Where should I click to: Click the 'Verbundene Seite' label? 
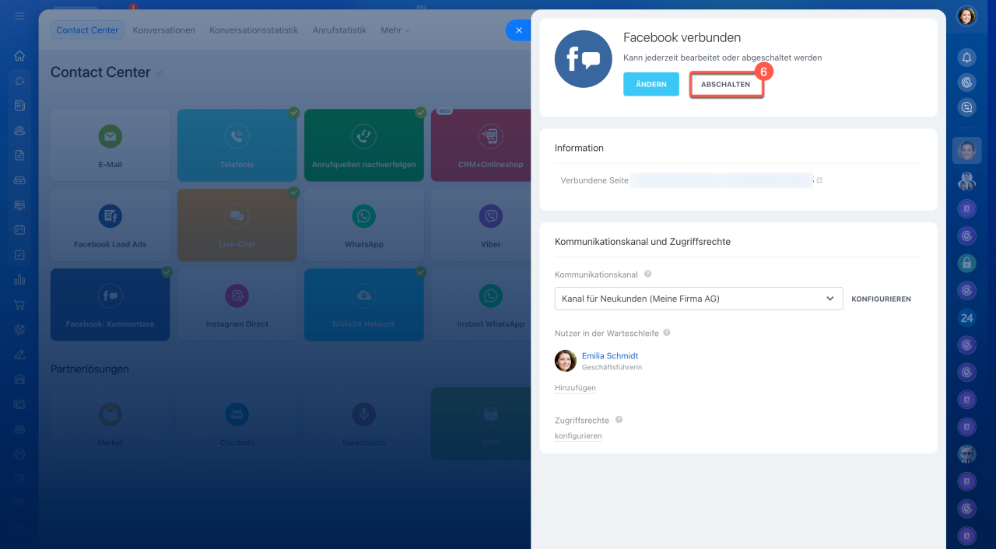[x=594, y=180]
